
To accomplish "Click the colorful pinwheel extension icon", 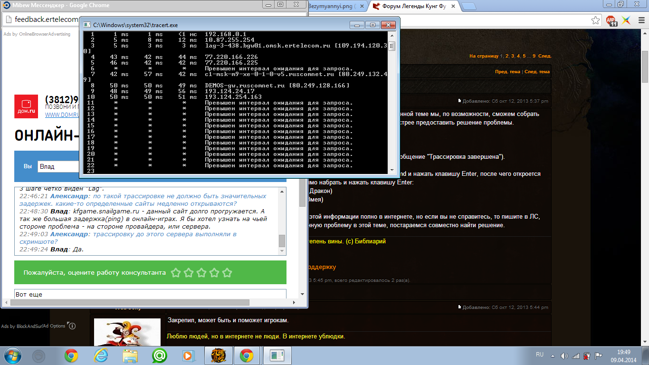I will 626,20.
